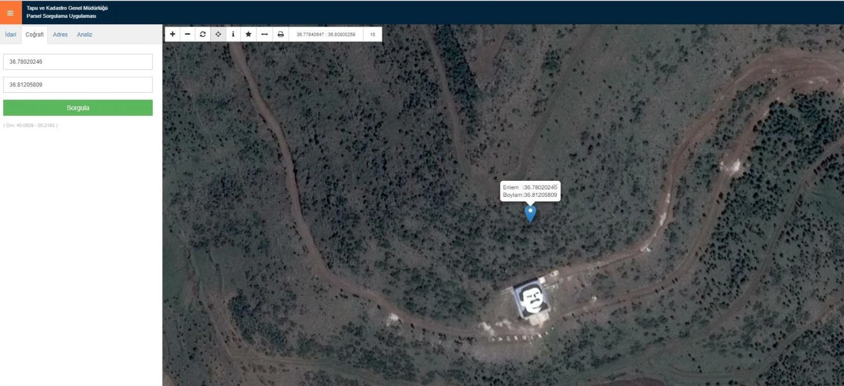Switch to the İdari tab

pos(11,35)
